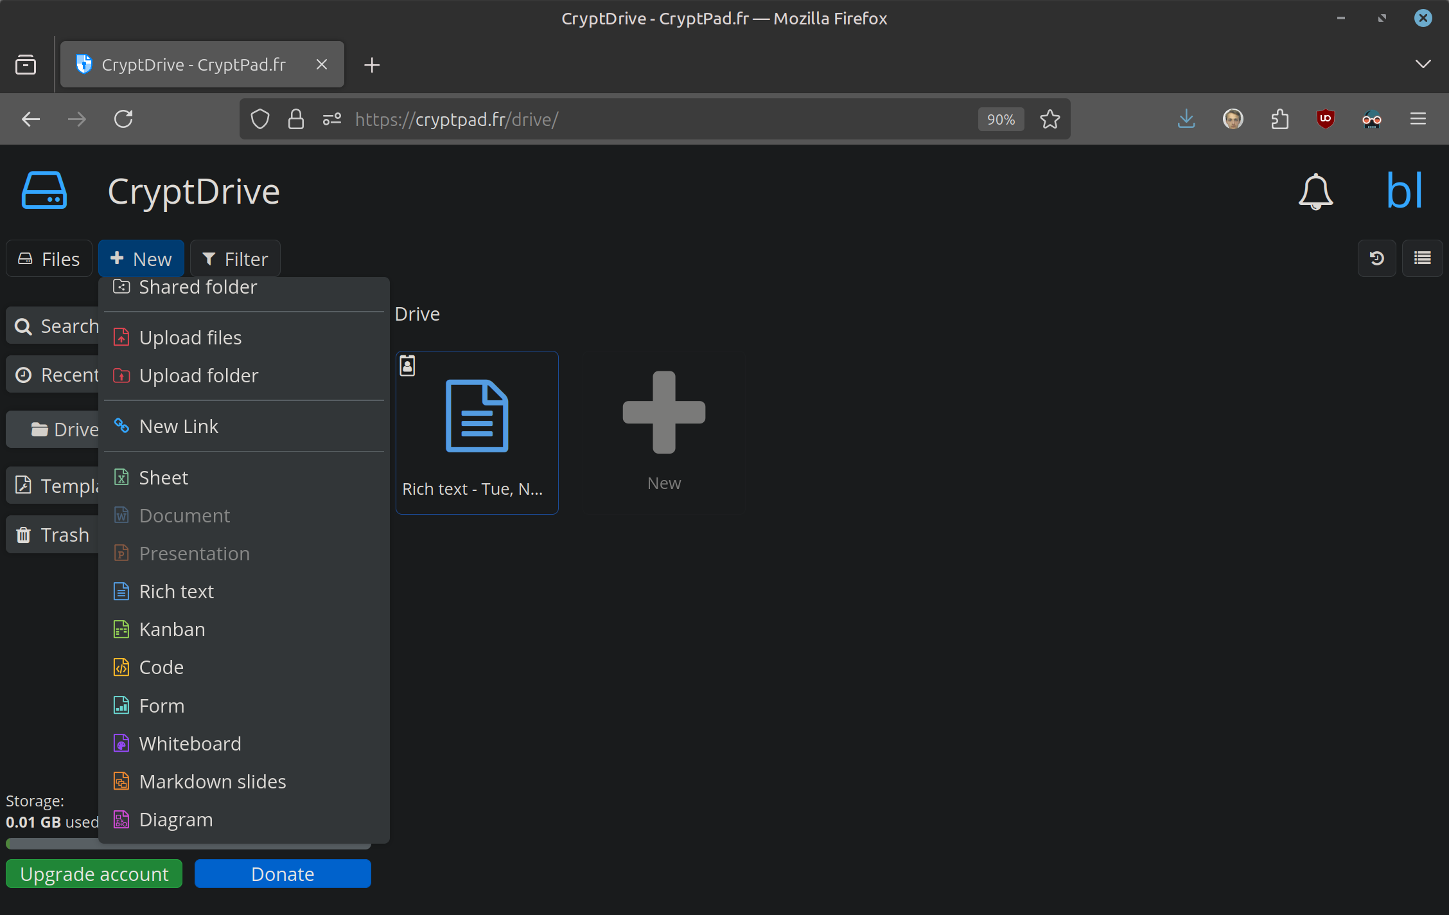This screenshot has height=915, width=1449.
Task: Click the 90% zoom level indicator
Action: click(1000, 120)
